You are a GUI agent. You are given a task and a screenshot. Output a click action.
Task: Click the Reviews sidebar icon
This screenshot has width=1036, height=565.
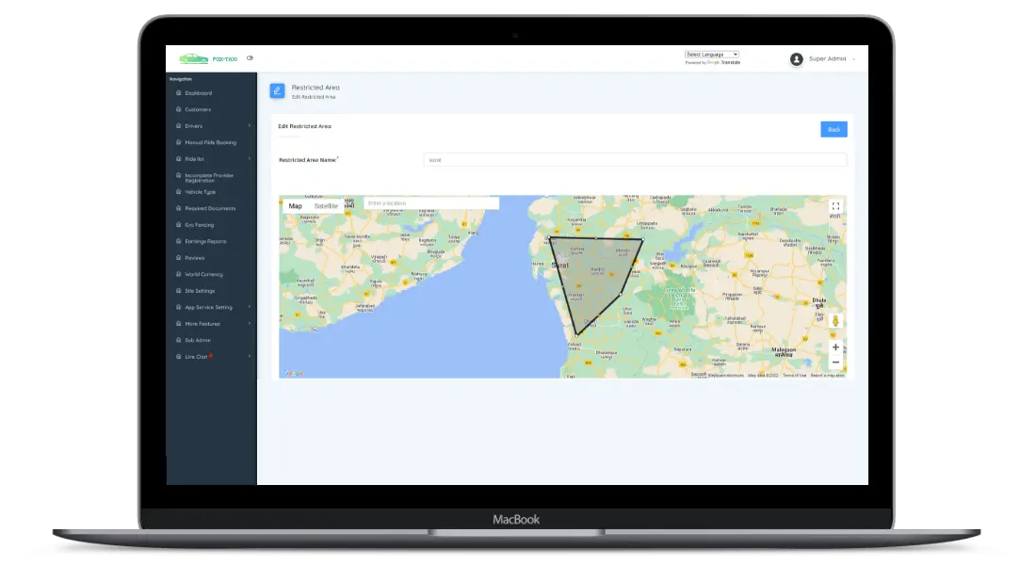[178, 258]
